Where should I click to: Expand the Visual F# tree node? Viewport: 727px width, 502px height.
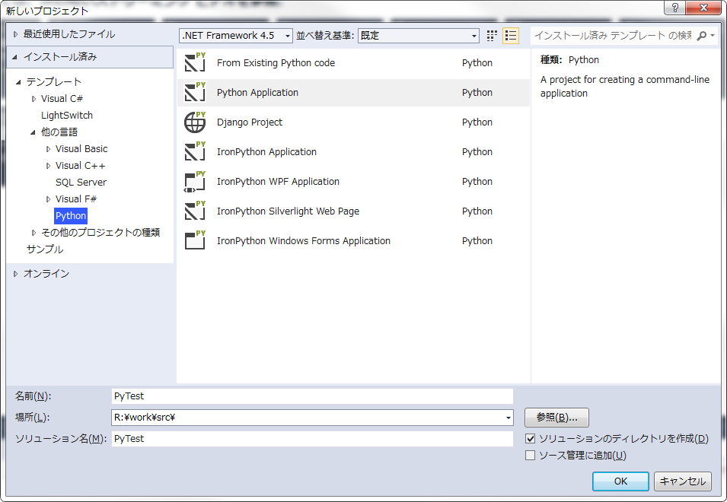coord(48,199)
